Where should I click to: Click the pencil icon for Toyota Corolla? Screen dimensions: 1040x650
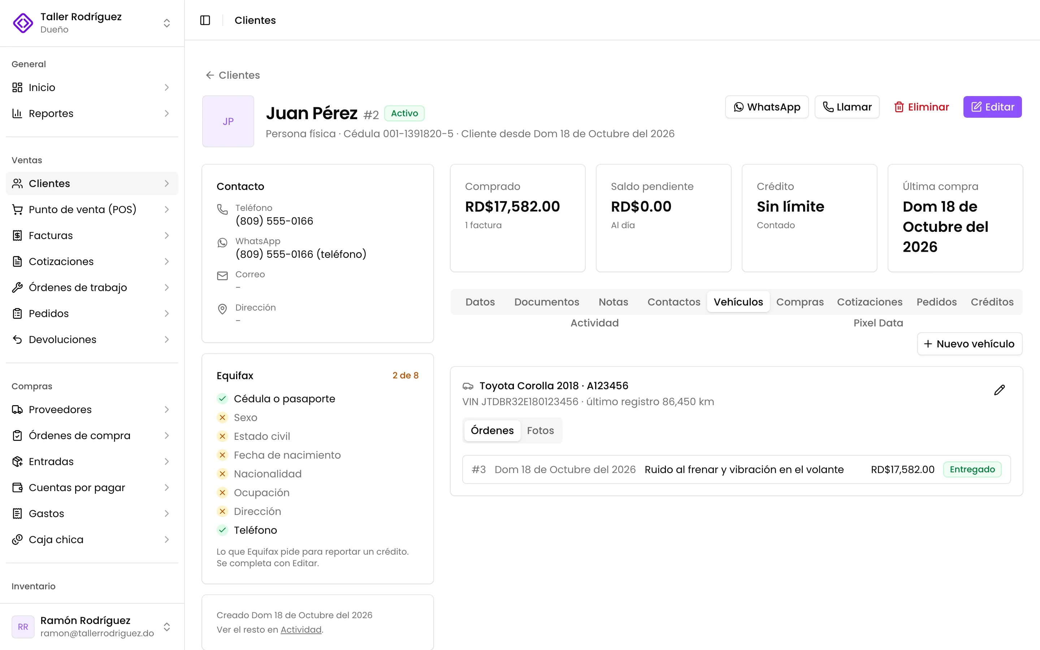pos(999,390)
